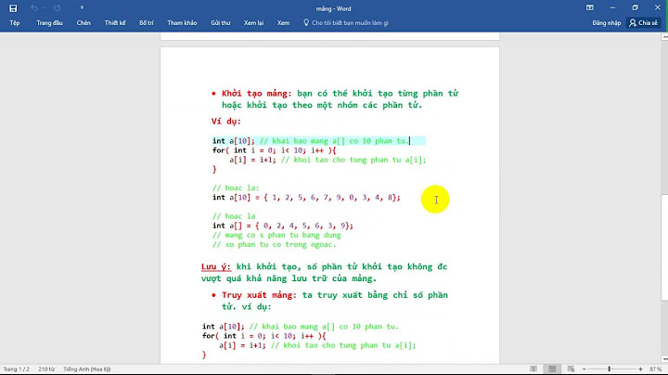Image resolution: width=668 pixels, height=375 pixels.
Task: Click the Save icon in the title bar
Action: tap(13, 8)
